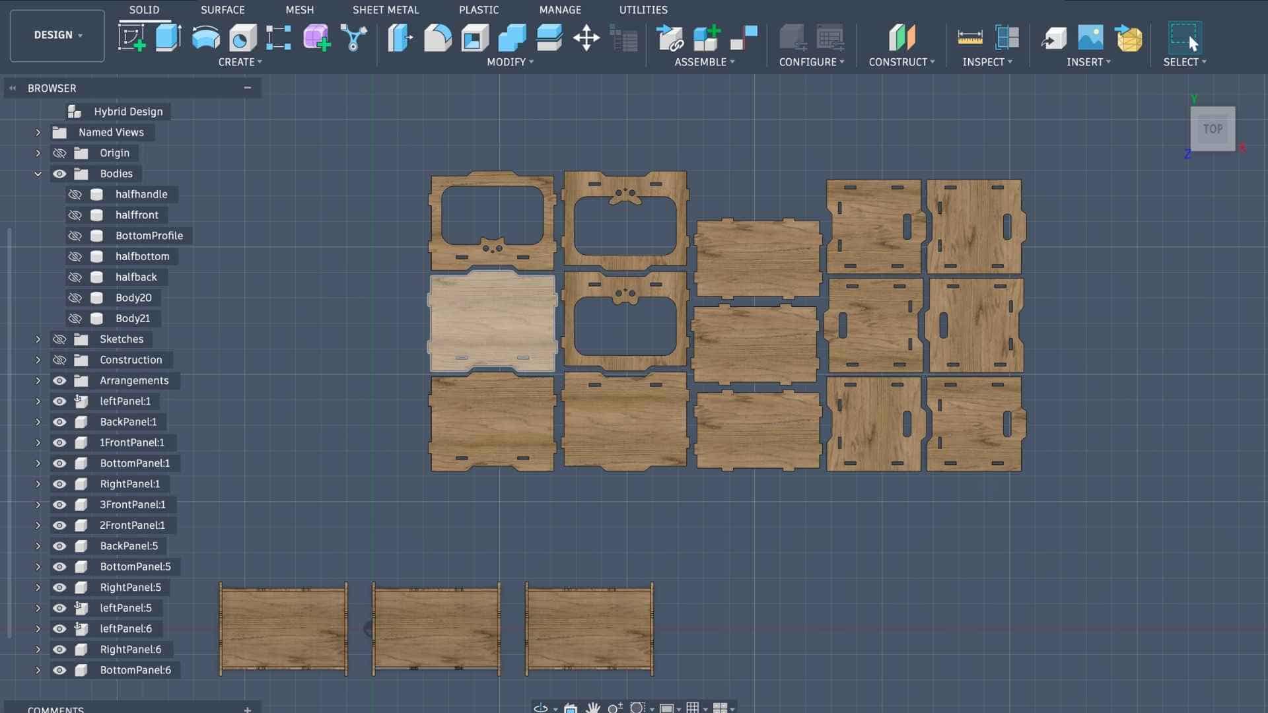This screenshot has height=713, width=1268.
Task: Click the TOP face of view cube
Action: (x=1213, y=129)
